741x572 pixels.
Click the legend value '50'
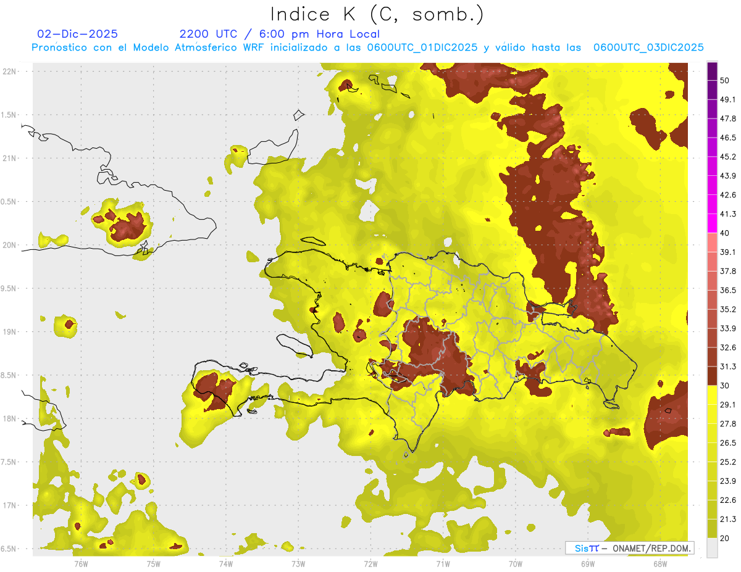(725, 80)
